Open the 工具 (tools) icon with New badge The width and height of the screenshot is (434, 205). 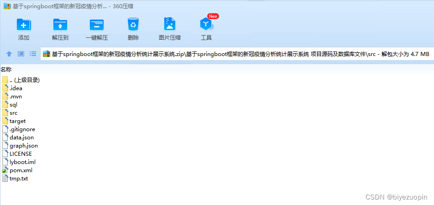207,24
